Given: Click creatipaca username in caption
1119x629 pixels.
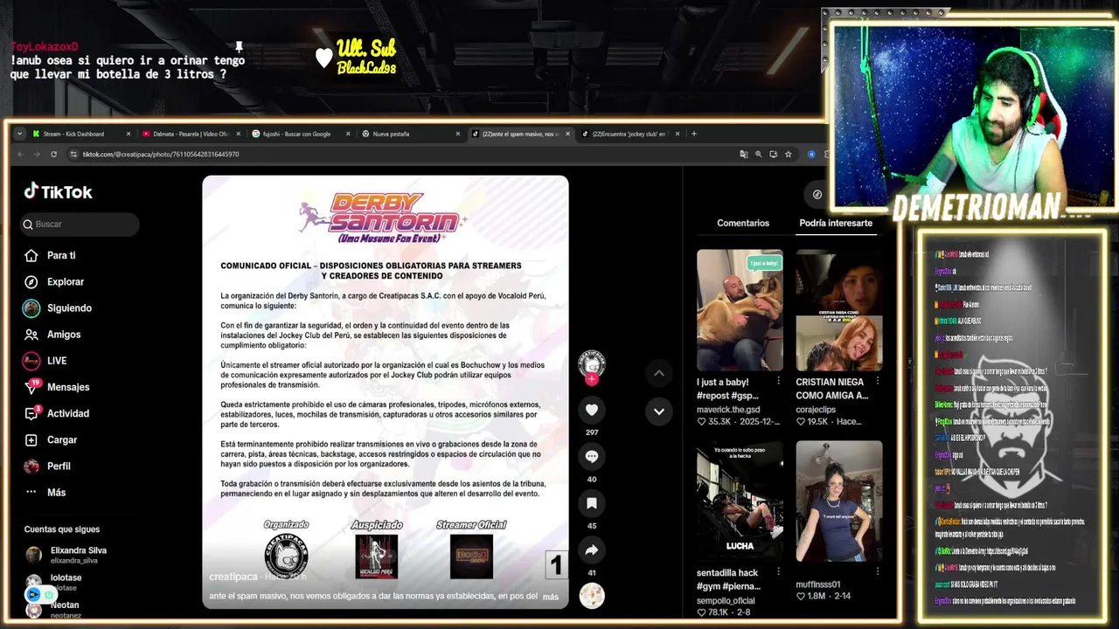Looking at the screenshot, I should tap(233, 577).
